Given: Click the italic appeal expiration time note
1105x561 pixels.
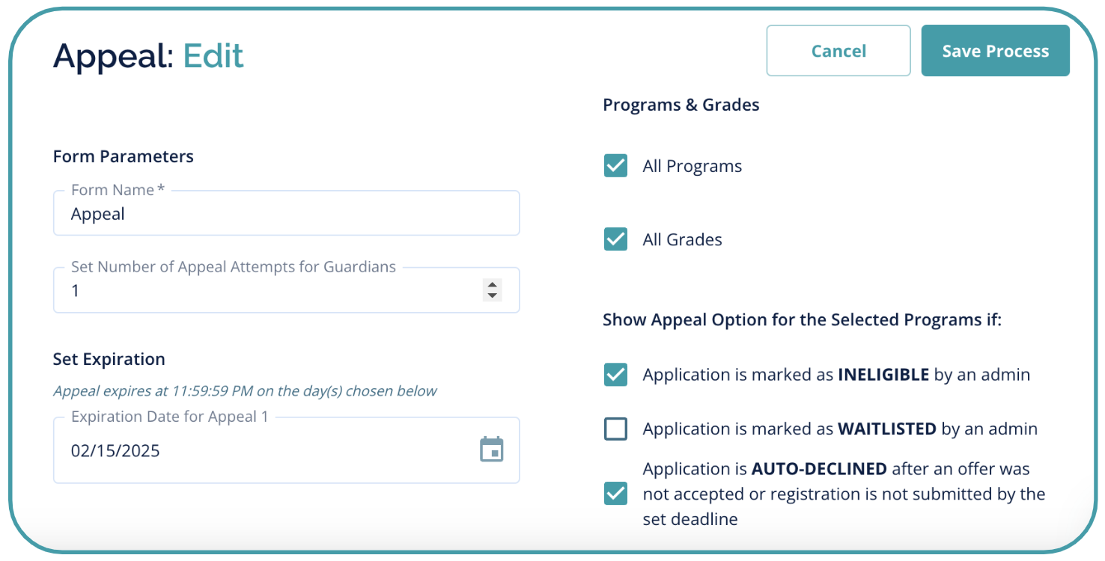Looking at the screenshot, I should (245, 391).
